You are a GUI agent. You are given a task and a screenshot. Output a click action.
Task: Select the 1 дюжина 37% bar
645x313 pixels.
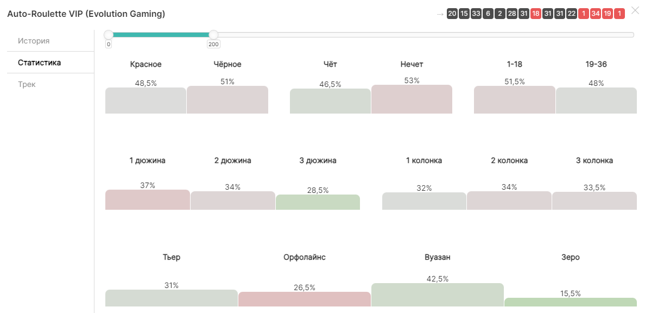click(x=148, y=200)
